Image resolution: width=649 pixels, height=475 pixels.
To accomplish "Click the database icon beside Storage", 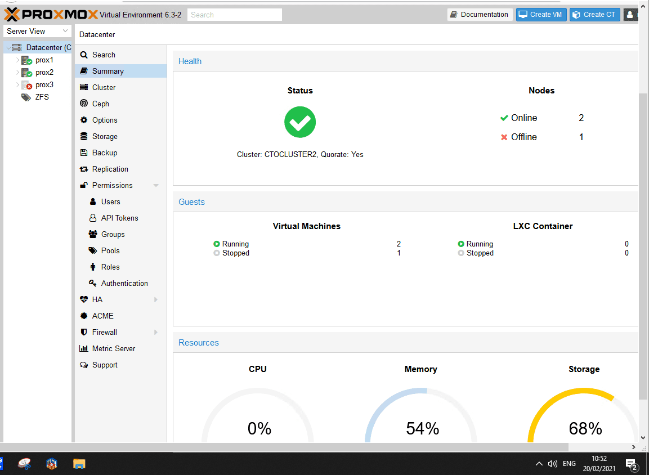I will [x=84, y=137].
